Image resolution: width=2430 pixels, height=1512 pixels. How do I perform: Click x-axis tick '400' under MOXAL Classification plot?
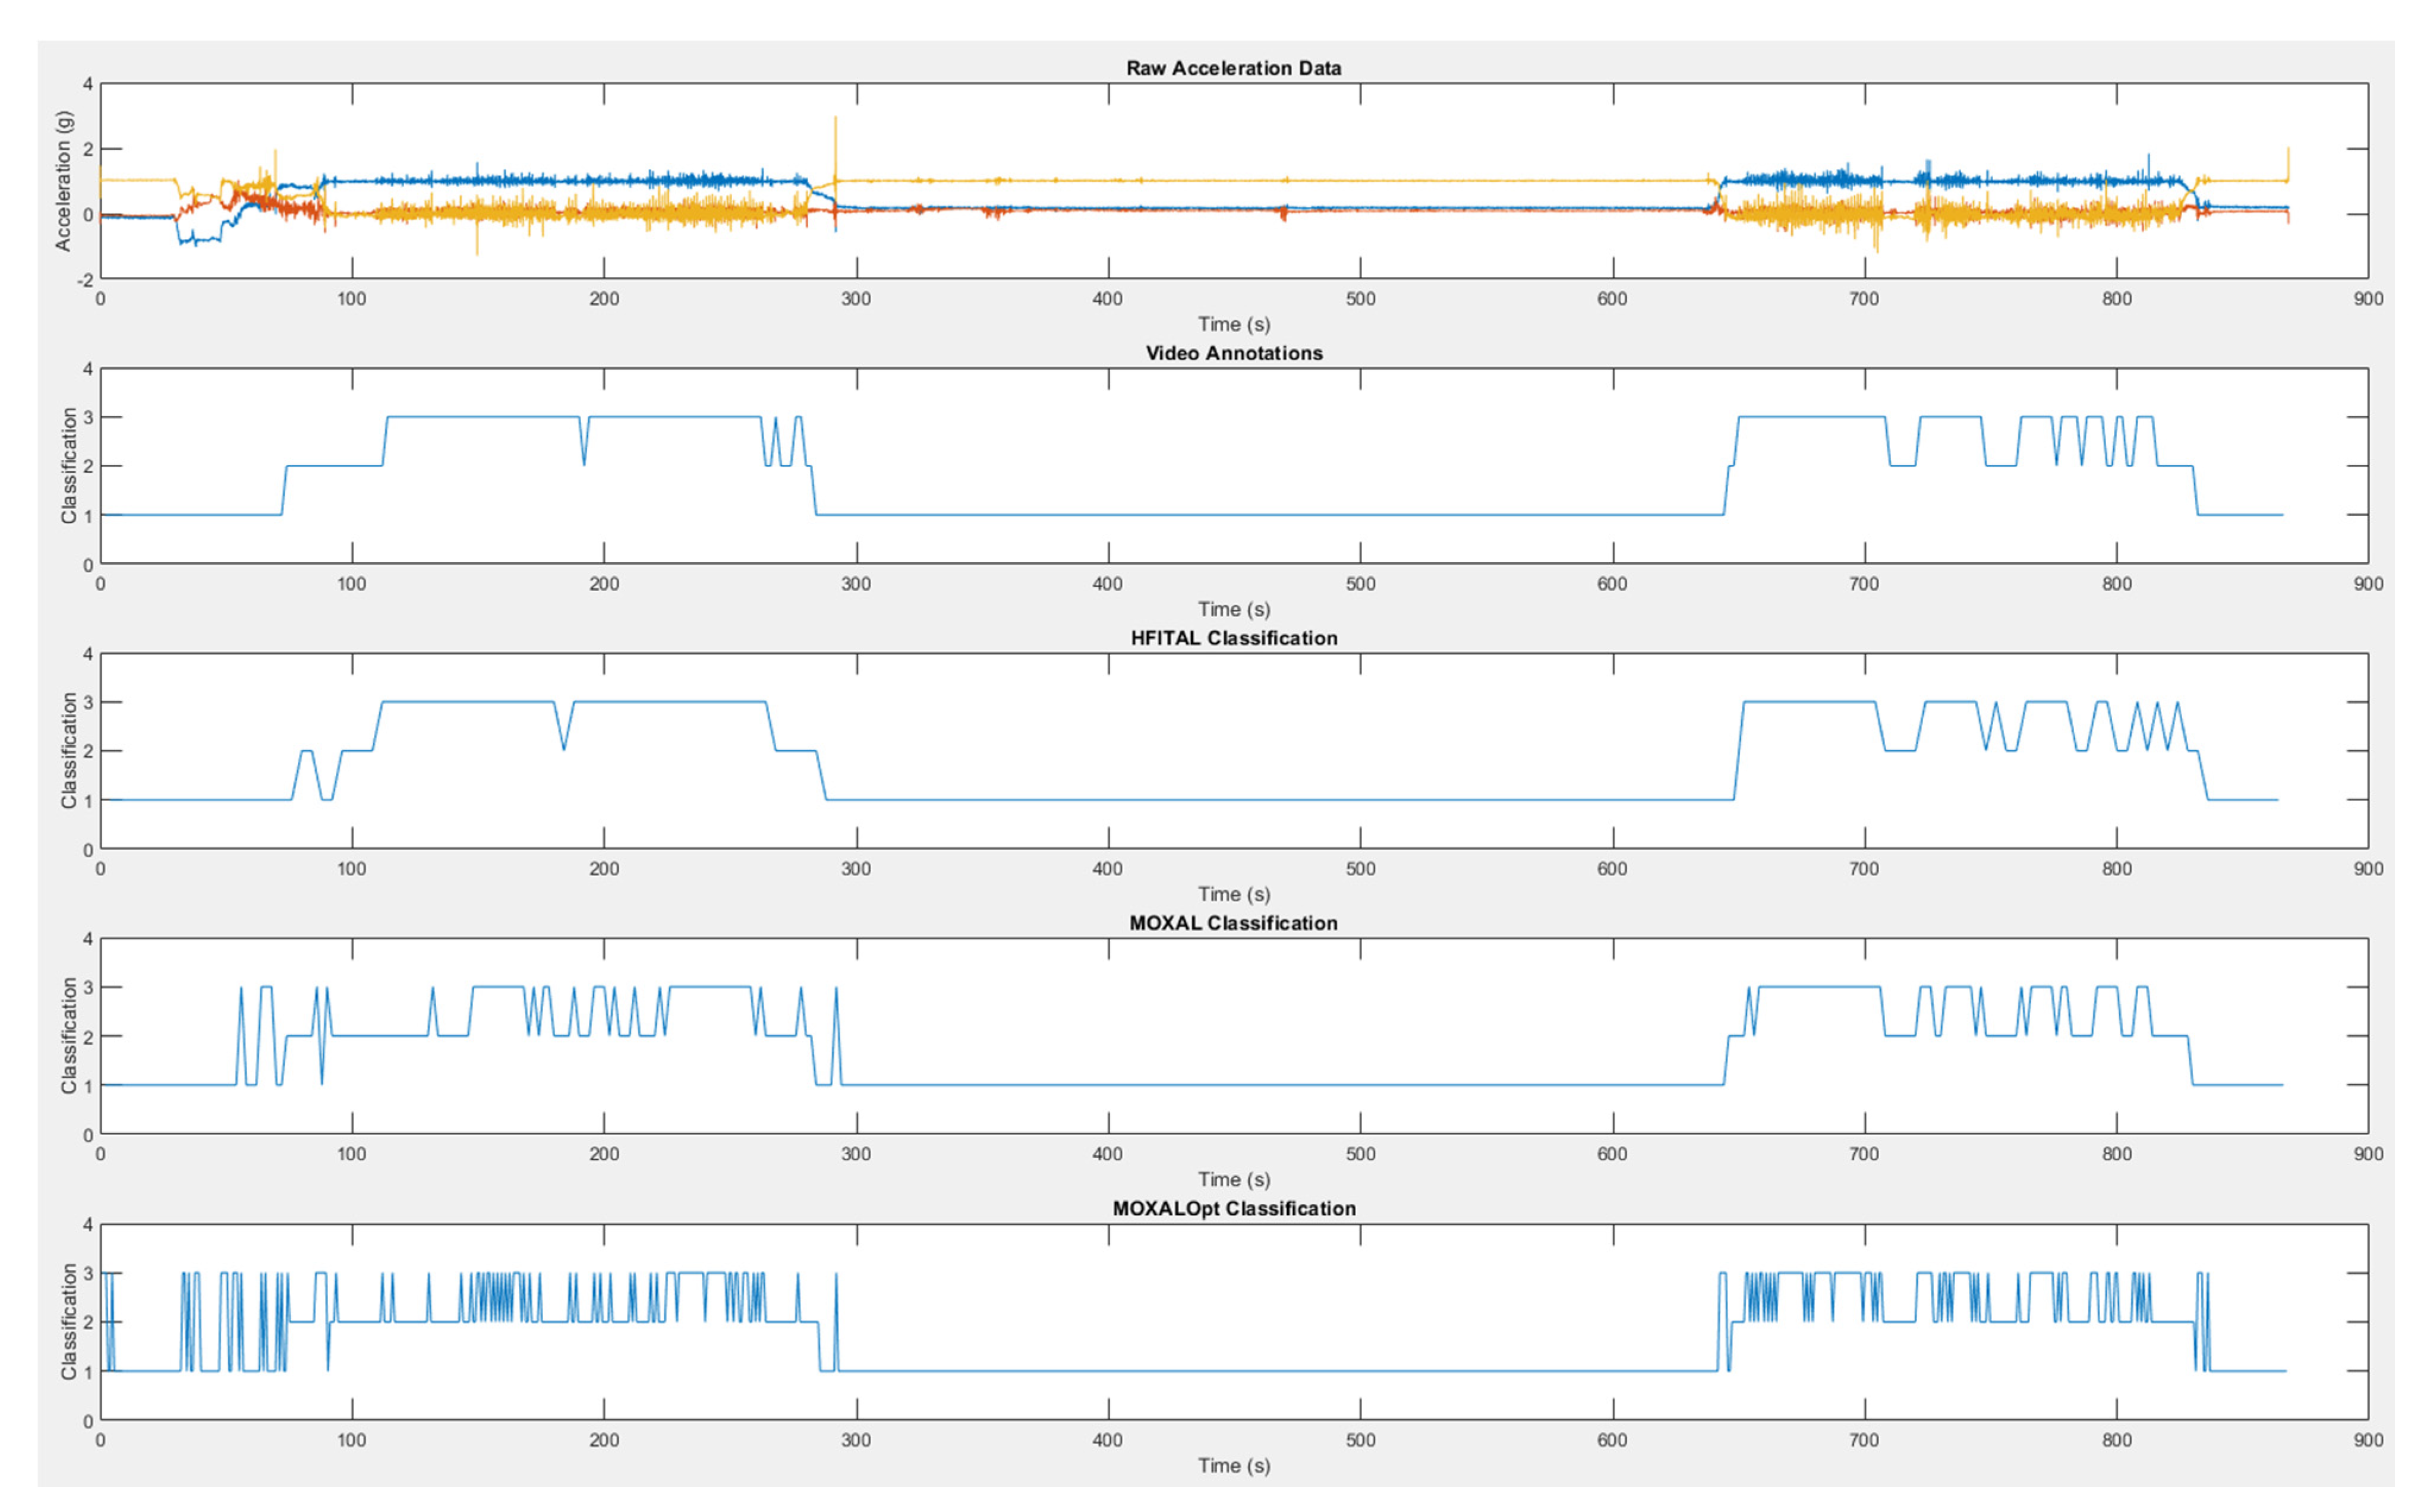click(1108, 1154)
